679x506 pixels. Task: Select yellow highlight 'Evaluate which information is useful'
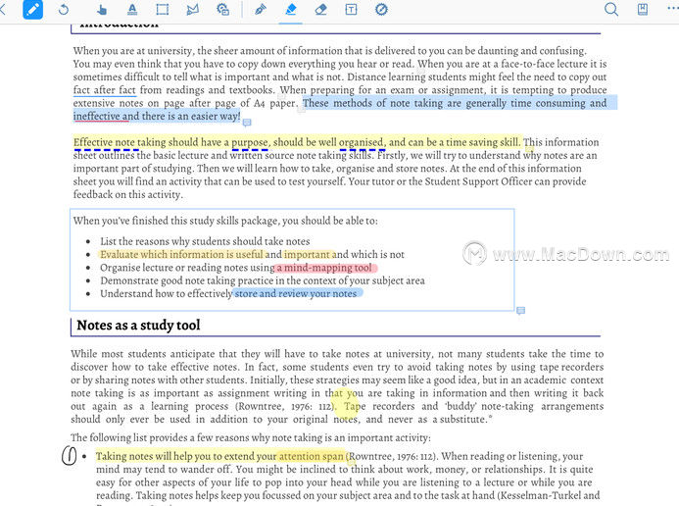pos(182,254)
